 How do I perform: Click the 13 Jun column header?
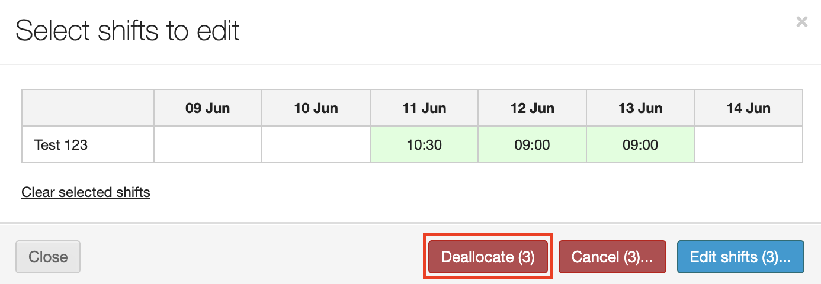(640, 108)
